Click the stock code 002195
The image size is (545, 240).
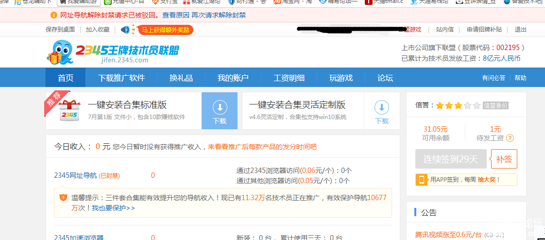508,48
